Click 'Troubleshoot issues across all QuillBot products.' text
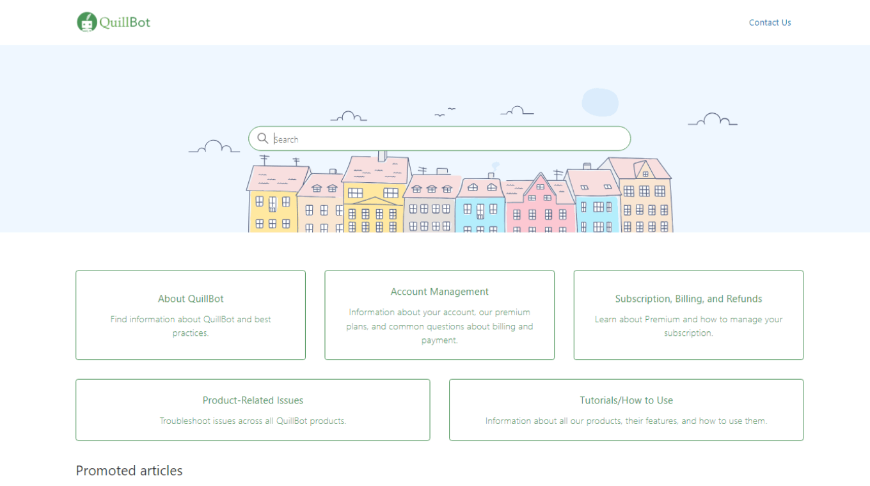Viewport: 870px width, 486px height. point(253,421)
